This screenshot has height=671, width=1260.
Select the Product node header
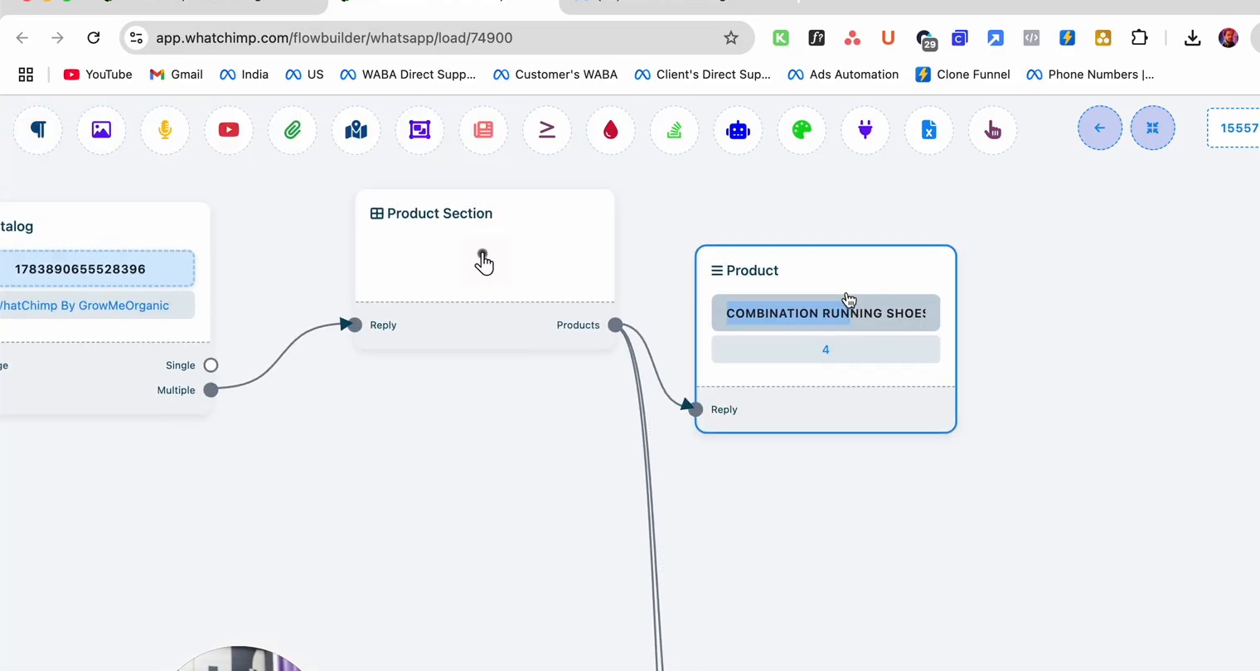tap(744, 271)
